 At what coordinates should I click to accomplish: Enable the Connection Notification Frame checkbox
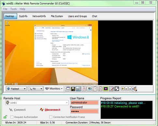[51, 117]
